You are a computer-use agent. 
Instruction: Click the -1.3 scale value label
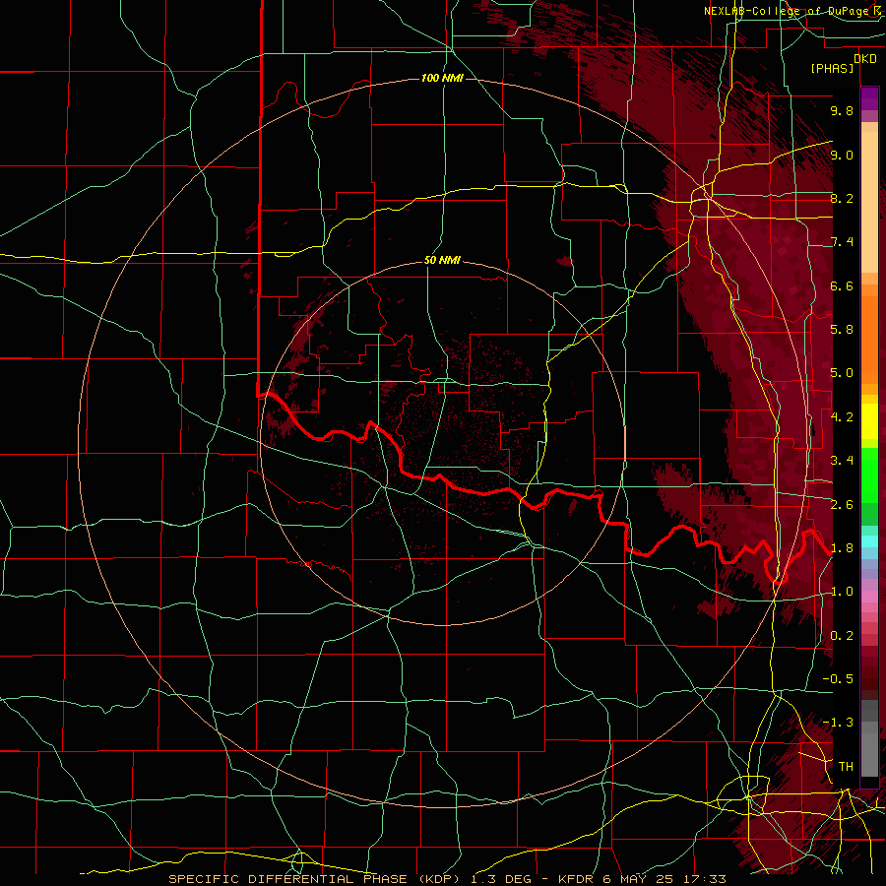coord(838,723)
